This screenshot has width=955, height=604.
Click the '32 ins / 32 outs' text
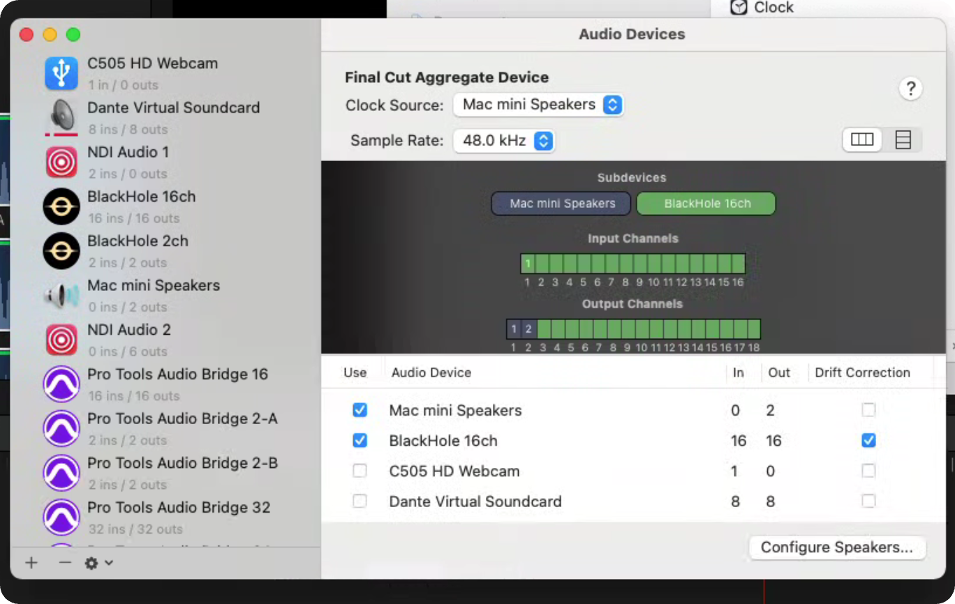[x=135, y=529]
